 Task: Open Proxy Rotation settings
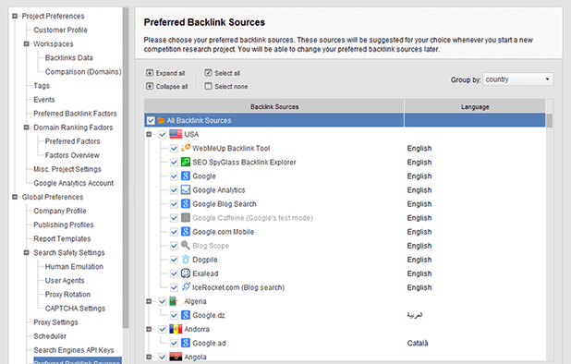67,294
